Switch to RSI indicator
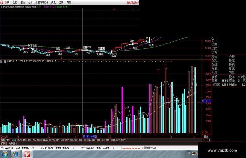 (x=81, y=140)
